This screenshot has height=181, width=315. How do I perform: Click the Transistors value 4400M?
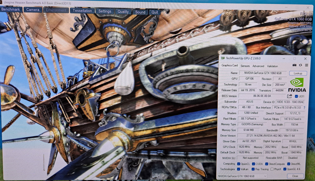(x=279, y=90)
